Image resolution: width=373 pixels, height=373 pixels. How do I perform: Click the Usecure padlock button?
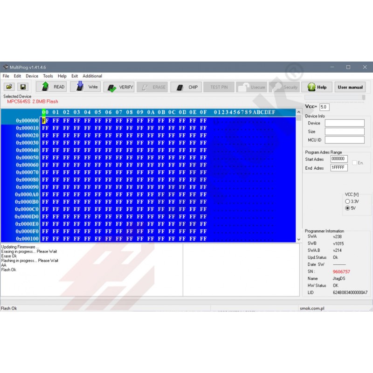[x=251, y=87]
